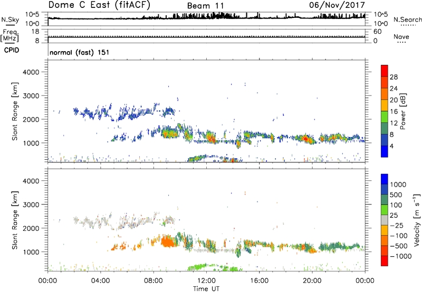Click the '12:00' time axis label
This screenshot has width=422, height=292.
pos(206,281)
